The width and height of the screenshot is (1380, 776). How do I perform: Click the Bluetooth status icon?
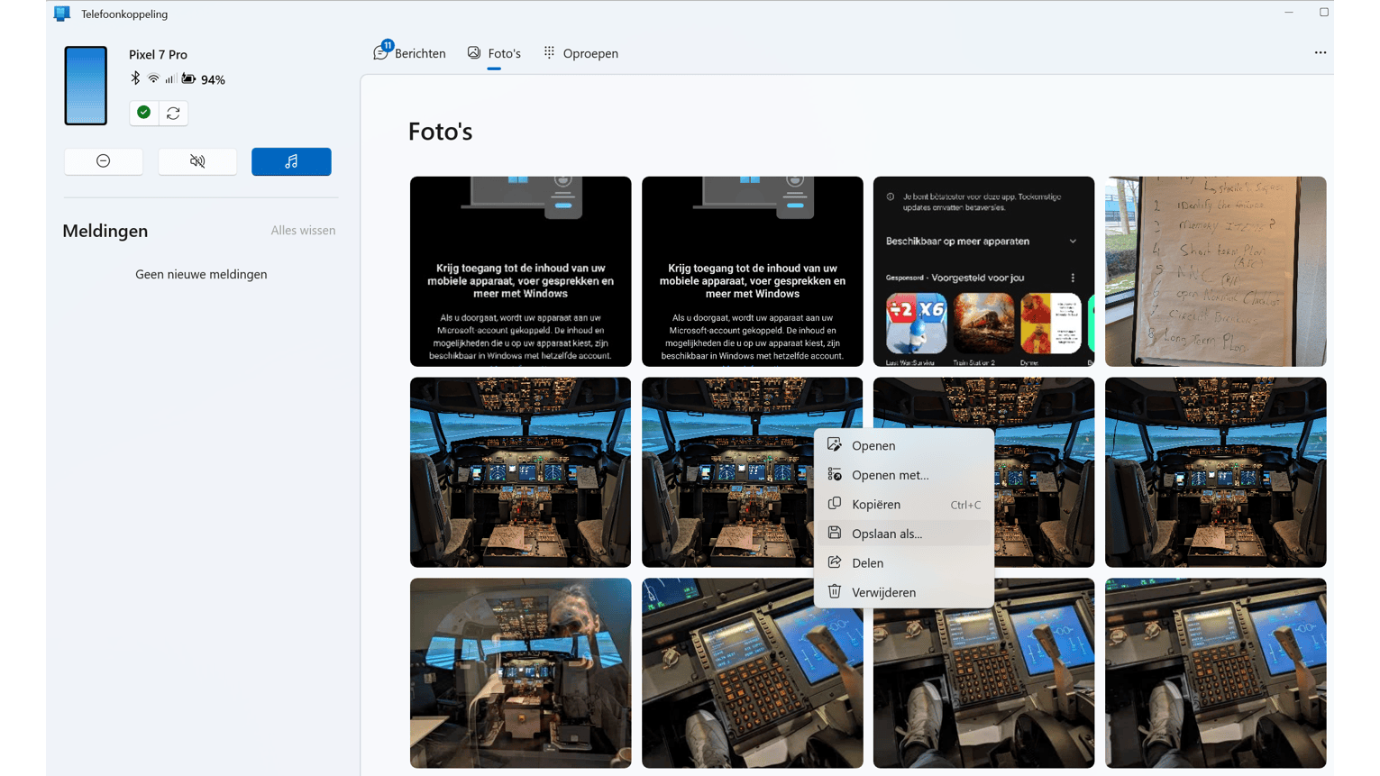[135, 78]
